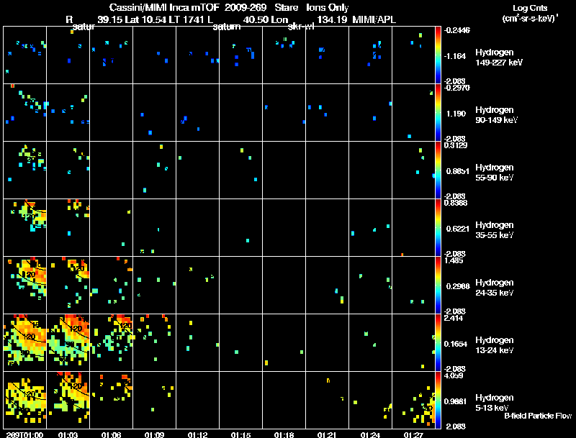Click the 0.9881 colorbar value
Image resolution: width=576 pixels, height=438 pixels.
click(x=456, y=402)
